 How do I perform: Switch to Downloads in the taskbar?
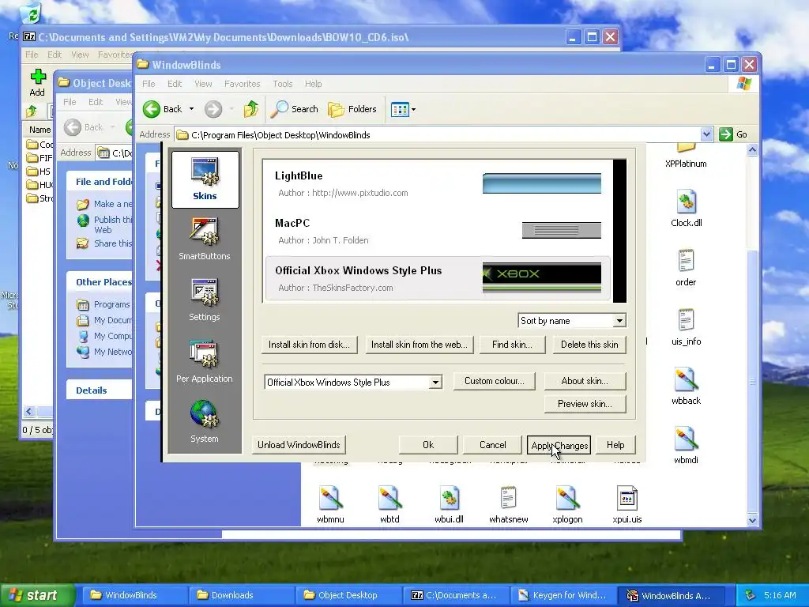click(x=242, y=595)
